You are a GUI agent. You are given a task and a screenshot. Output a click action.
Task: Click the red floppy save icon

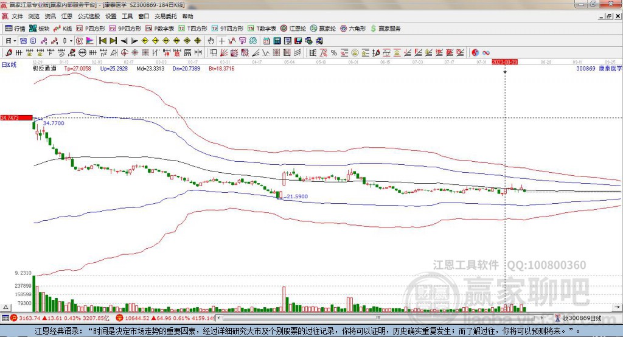298,41
